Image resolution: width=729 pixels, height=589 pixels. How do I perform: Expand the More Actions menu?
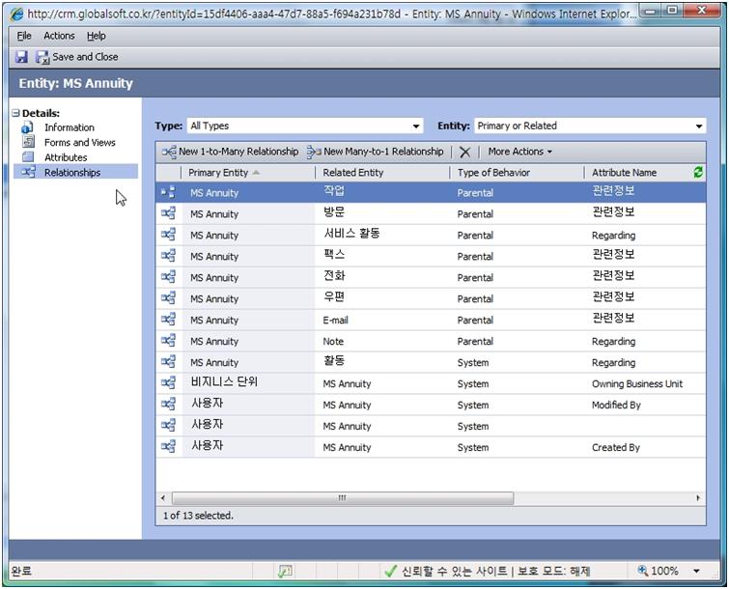click(519, 152)
